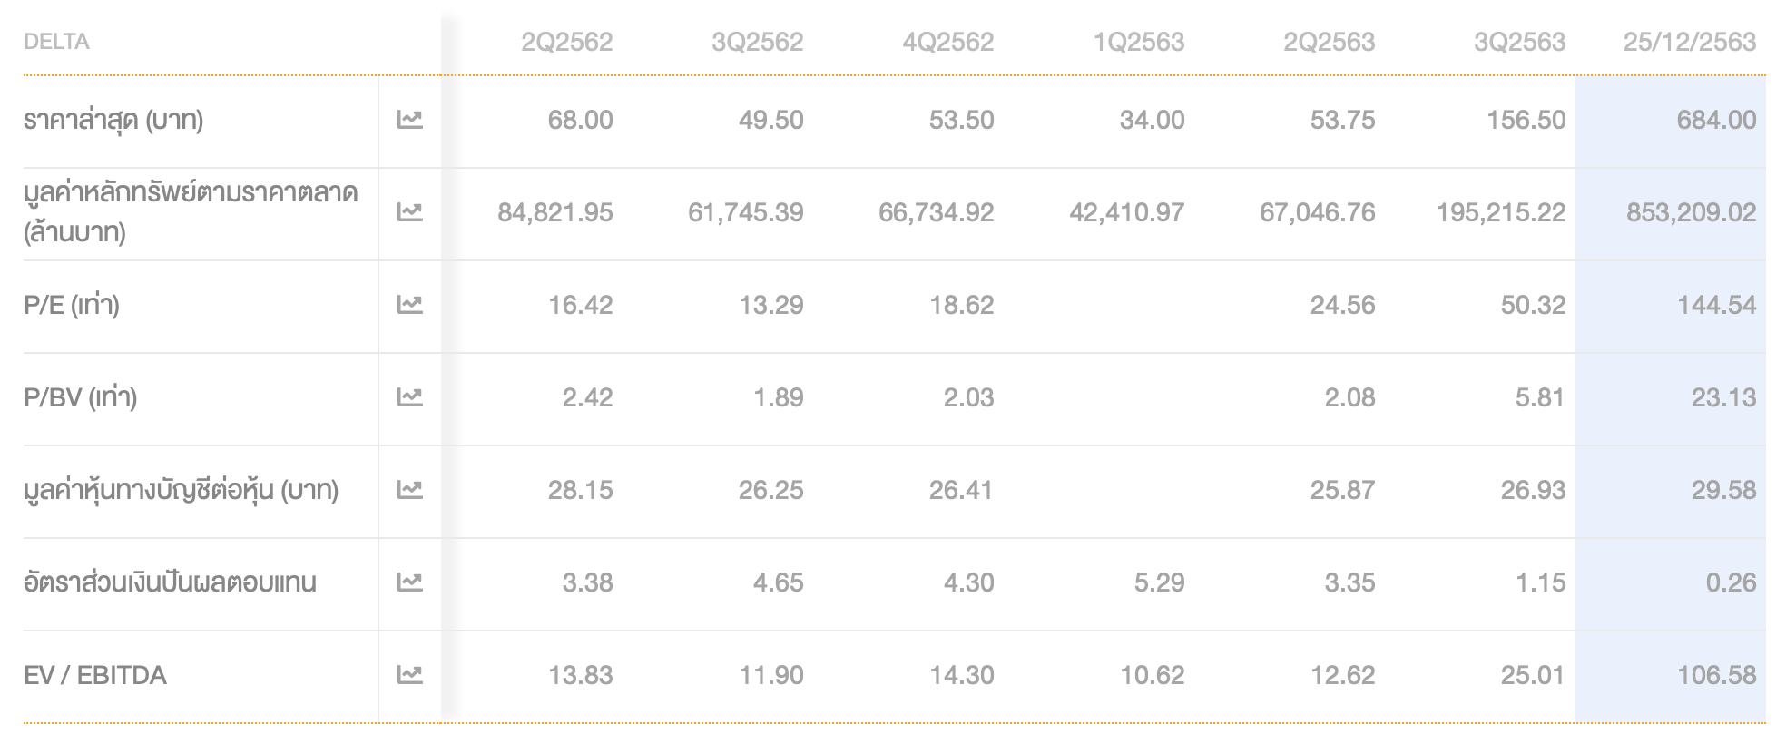Select the 25/12/2563 date column header
Image resolution: width=1786 pixels, height=744 pixels.
[x=1689, y=42]
